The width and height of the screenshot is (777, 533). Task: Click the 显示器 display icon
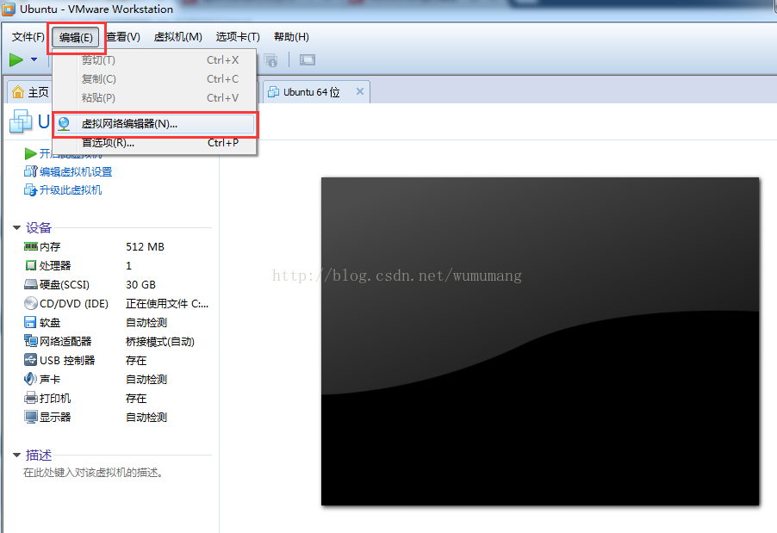(x=31, y=417)
